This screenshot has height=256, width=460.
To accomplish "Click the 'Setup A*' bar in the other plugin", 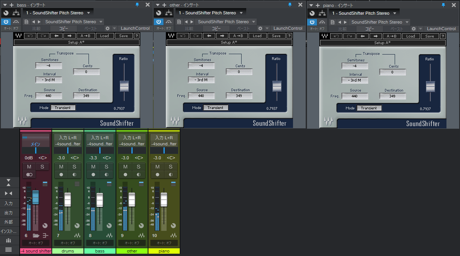I will (229, 42).
